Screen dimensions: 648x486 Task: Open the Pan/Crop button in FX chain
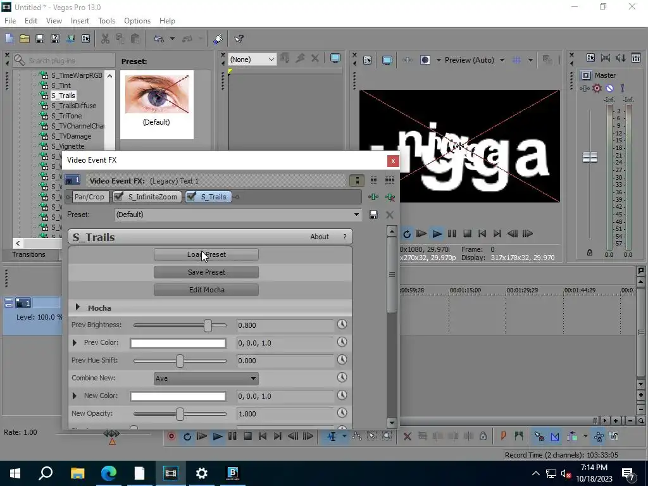(89, 197)
